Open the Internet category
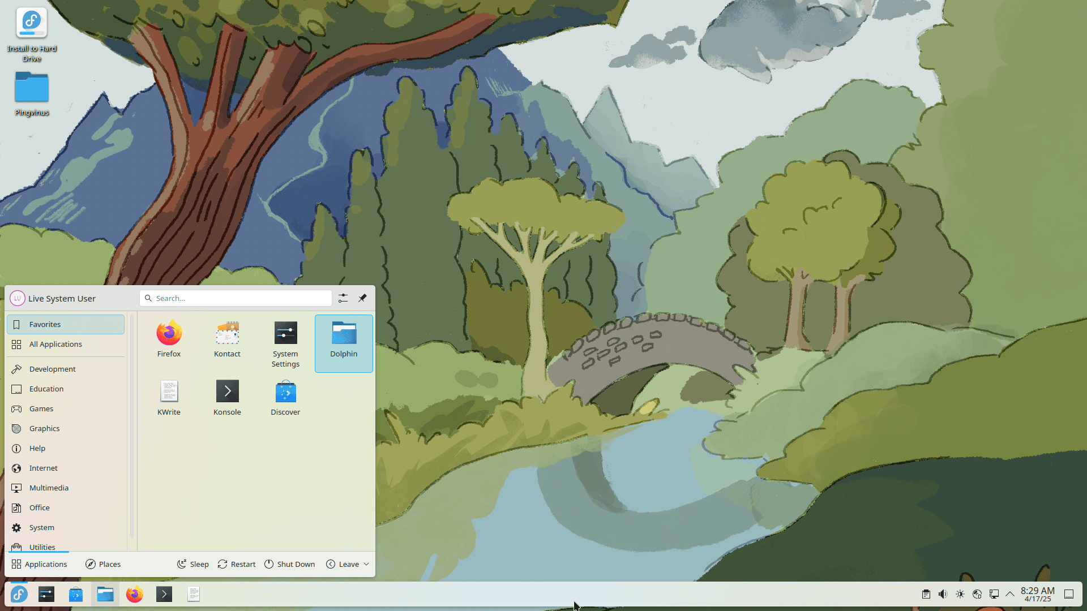Image resolution: width=1087 pixels, height=611 pixels. click(66, 468)
